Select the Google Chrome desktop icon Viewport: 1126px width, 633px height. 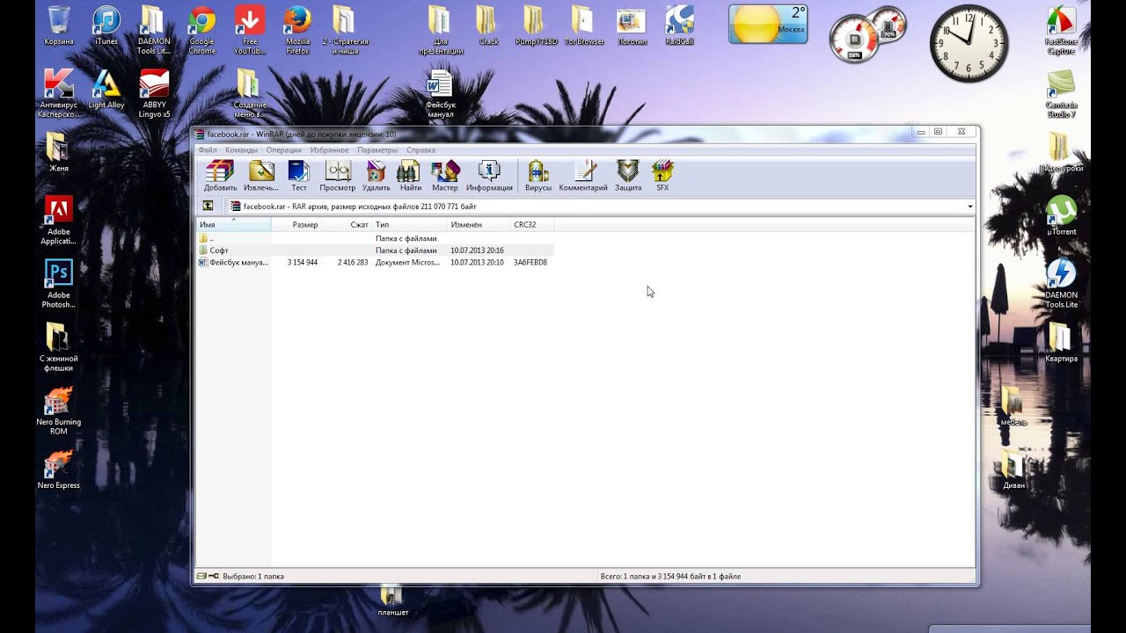pos(201,30)
